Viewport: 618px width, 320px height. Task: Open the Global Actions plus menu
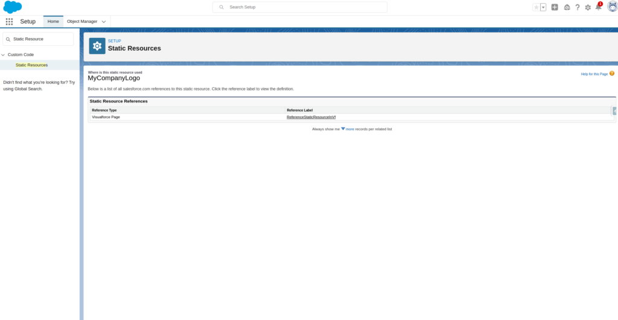click(555, 7)
